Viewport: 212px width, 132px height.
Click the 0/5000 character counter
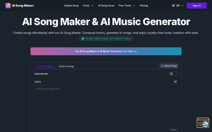point(173,130)
